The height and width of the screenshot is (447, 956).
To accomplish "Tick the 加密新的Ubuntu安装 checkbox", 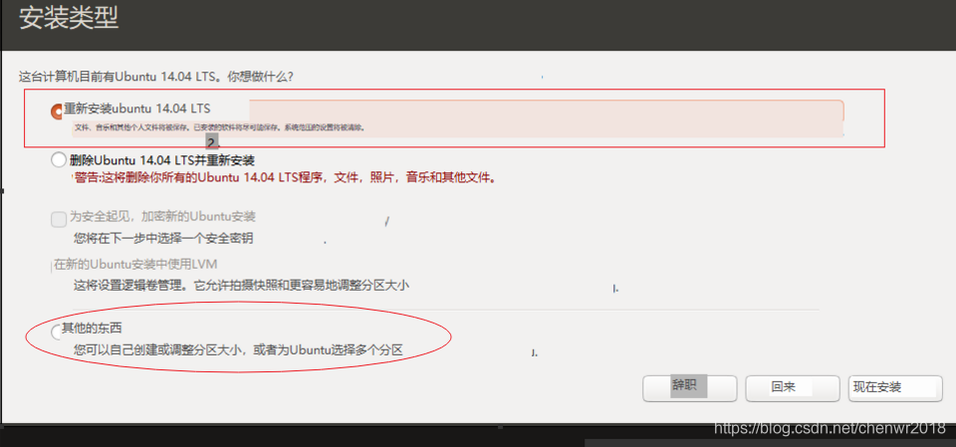I will [59, 220].
